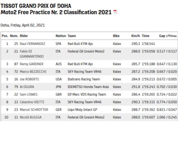Click the Rider column header
This screenshot has height=155, width=178.
click(x=24, y=36)
